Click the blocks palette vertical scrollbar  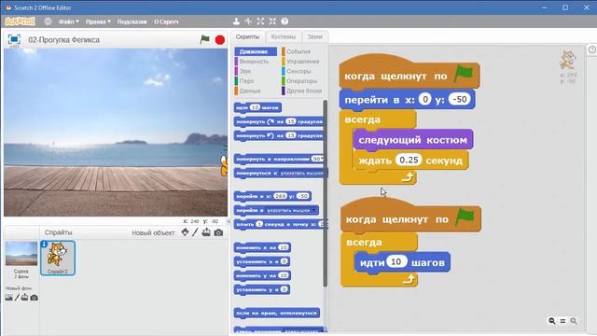[x=326, y=193]
